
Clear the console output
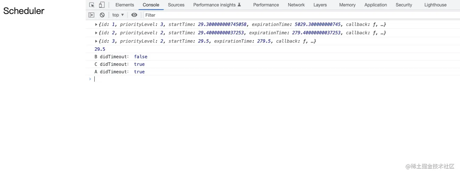(x=102, y=15)
